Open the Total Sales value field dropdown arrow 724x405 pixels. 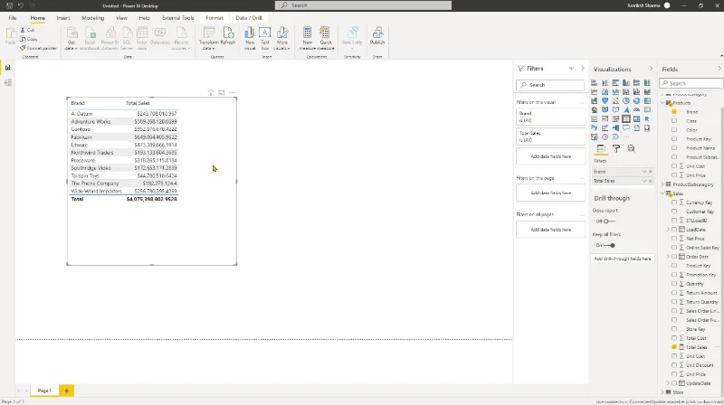tap(644, 181)
